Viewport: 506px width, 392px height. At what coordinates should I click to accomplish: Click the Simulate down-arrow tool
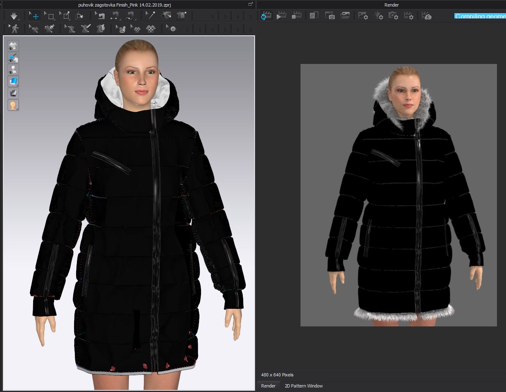(x=14, y=16)
